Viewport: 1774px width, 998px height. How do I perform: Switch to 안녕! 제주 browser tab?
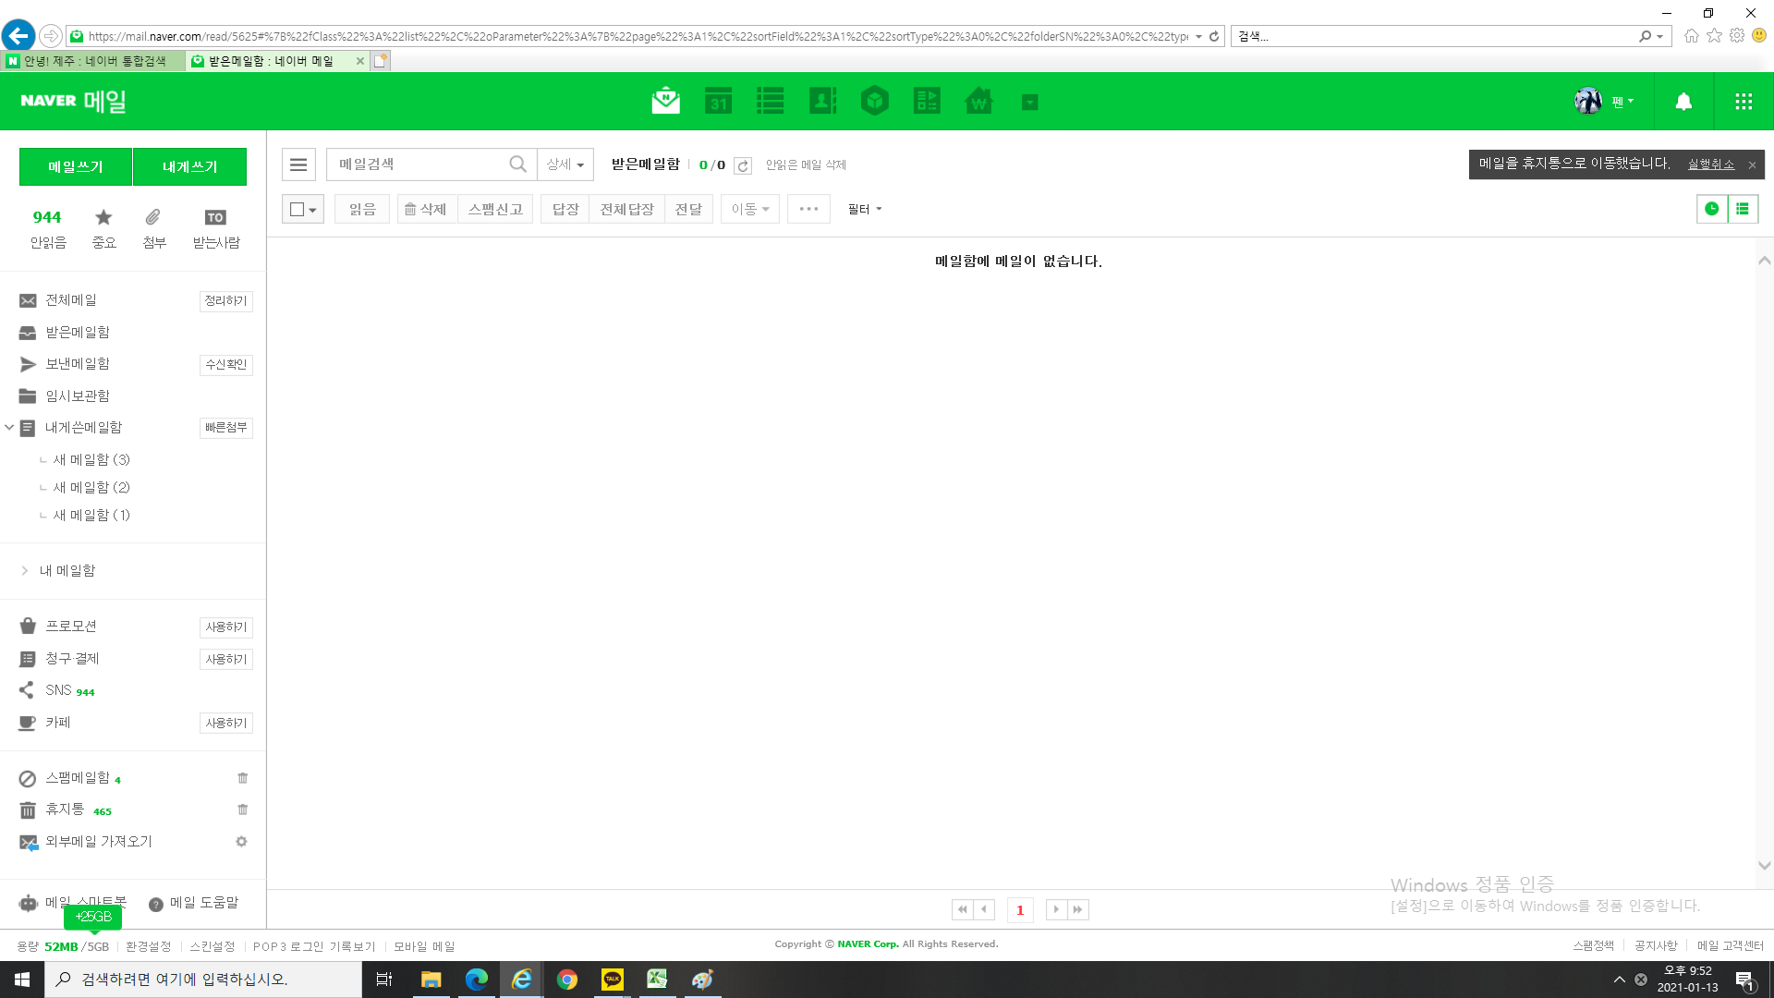pyautogui.click(x=94, y=61)
